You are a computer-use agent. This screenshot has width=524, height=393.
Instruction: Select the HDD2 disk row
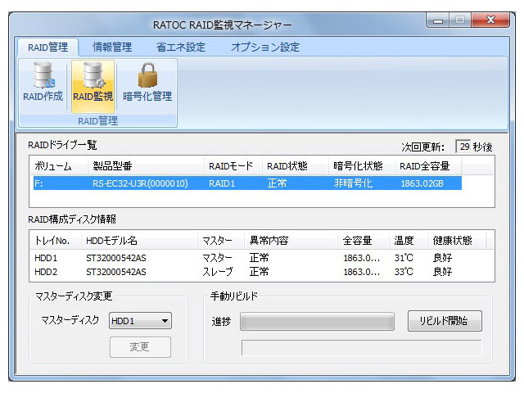click(x=262, y=272)
